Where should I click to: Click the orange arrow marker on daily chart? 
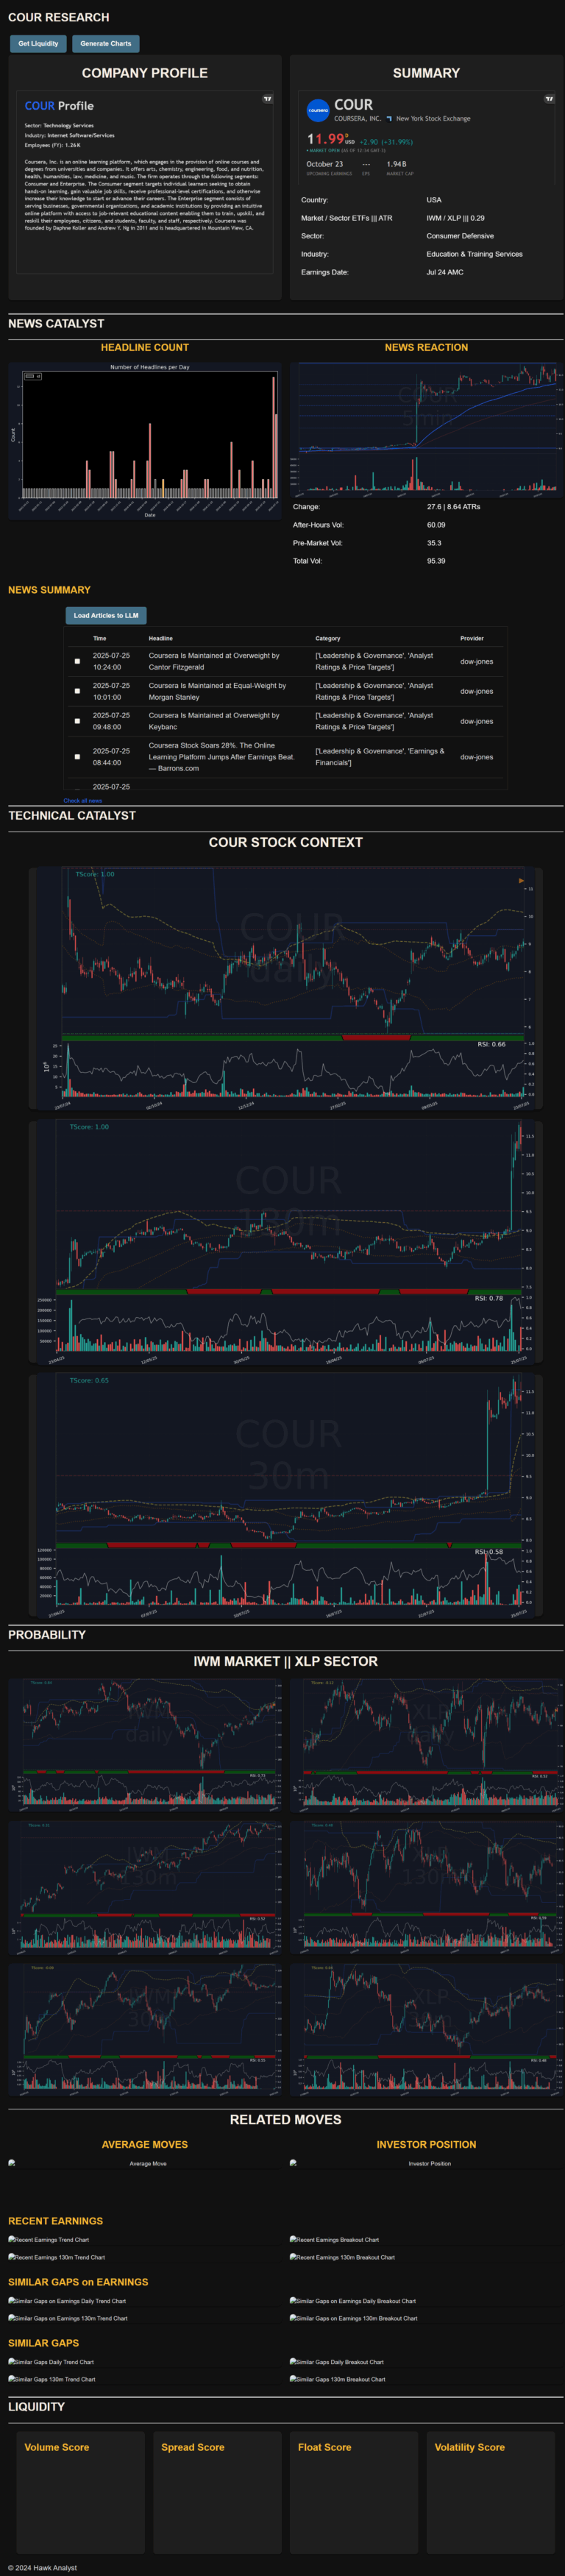(x=521, y=881)
